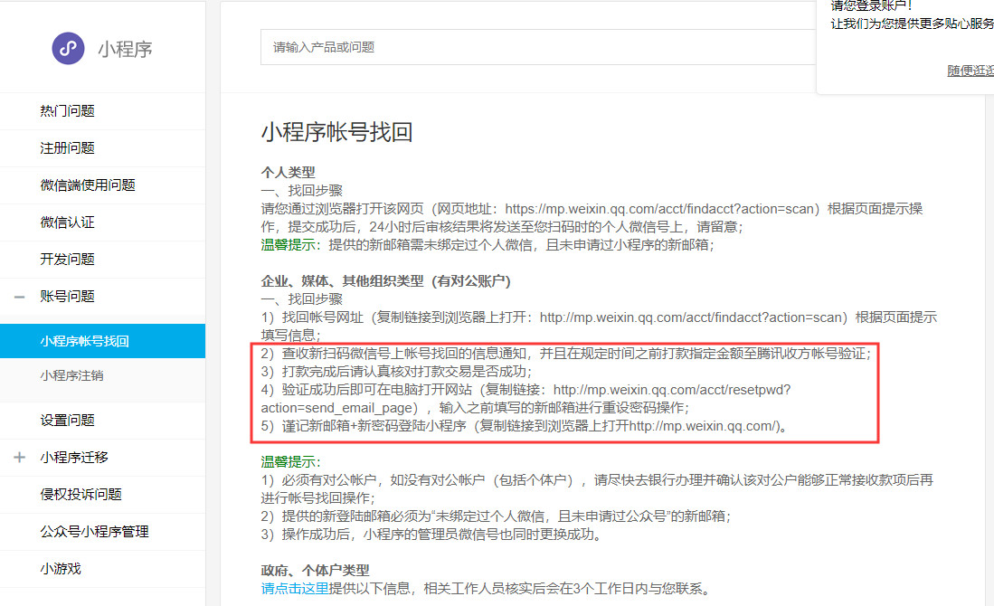The image size is (994, 606).
Task: Click the mp.weixin.qq.com URL in step 5
Action: click(704, 426)
